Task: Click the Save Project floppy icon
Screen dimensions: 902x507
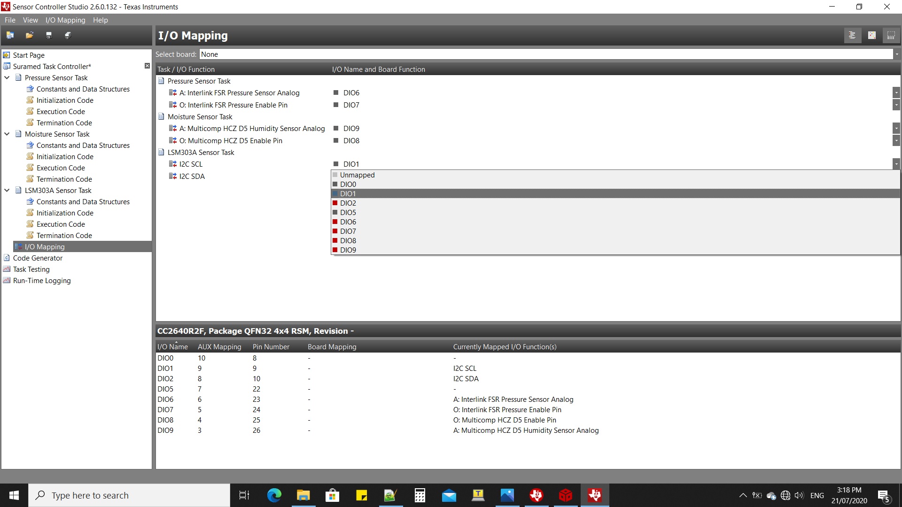Action: (48, 35)
